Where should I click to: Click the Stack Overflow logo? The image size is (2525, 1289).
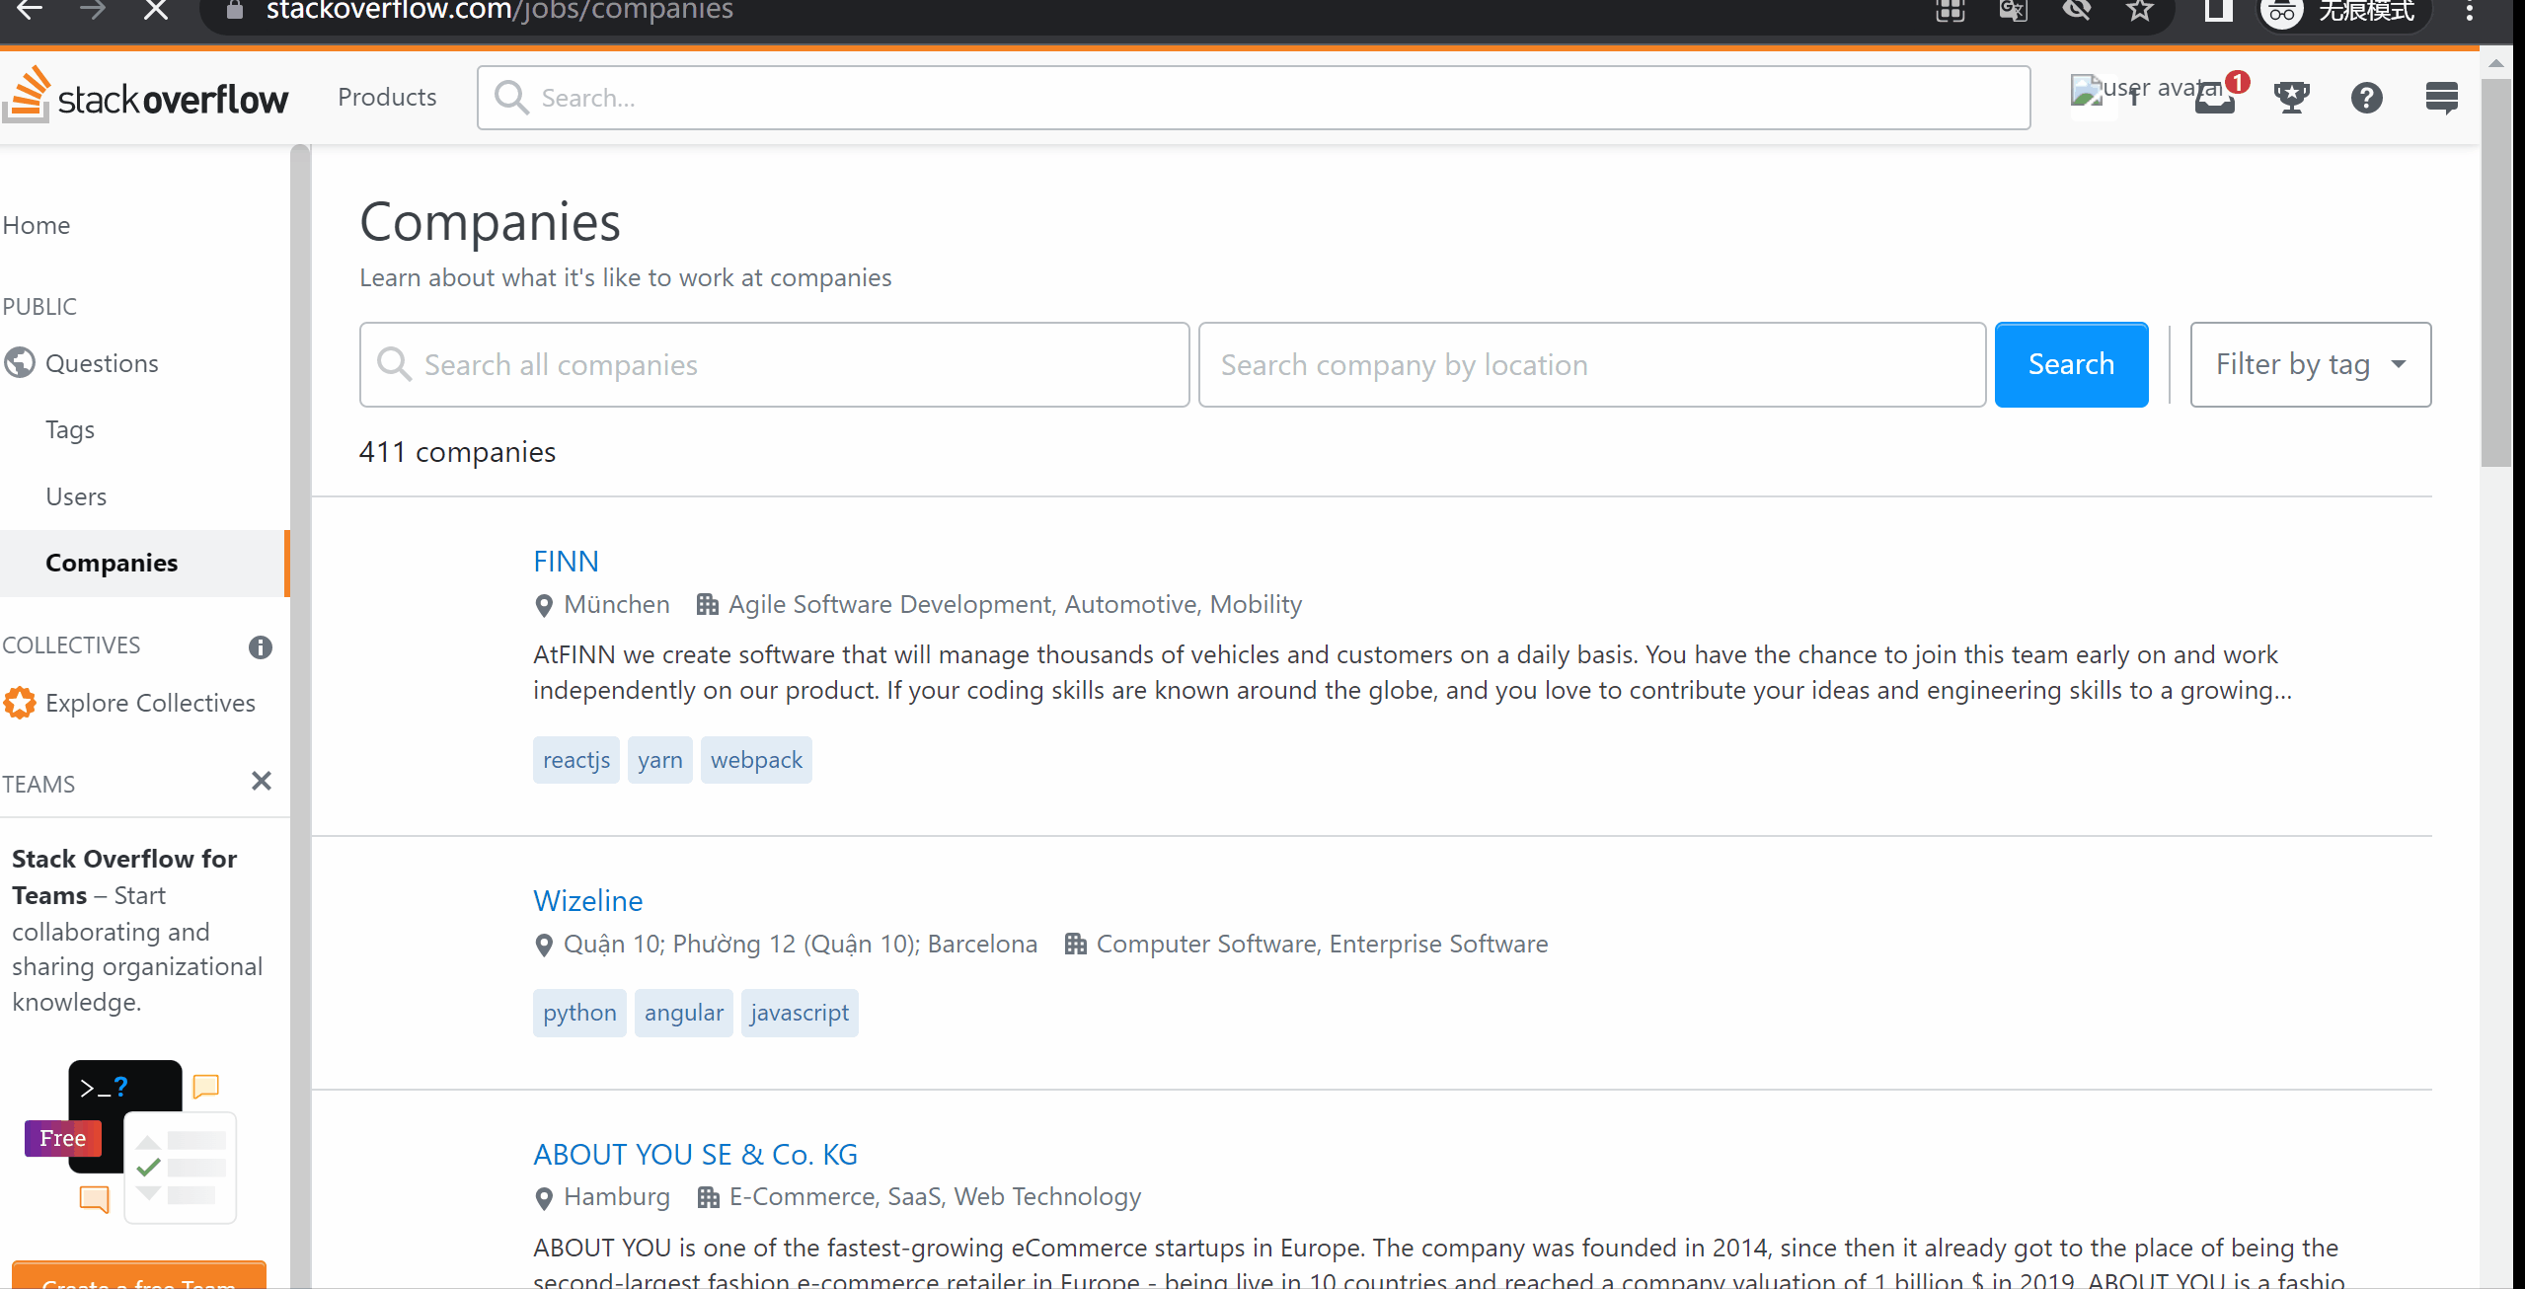pos(146,97)
